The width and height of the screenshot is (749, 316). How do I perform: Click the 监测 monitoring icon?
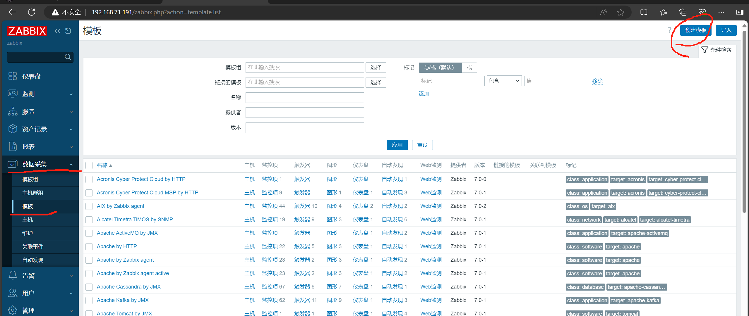[x=13, y=94]
